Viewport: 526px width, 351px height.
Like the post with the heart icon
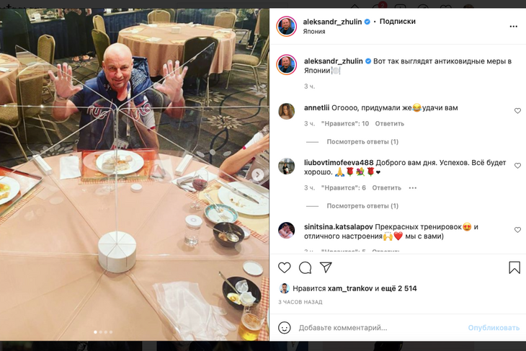point(284,267)
